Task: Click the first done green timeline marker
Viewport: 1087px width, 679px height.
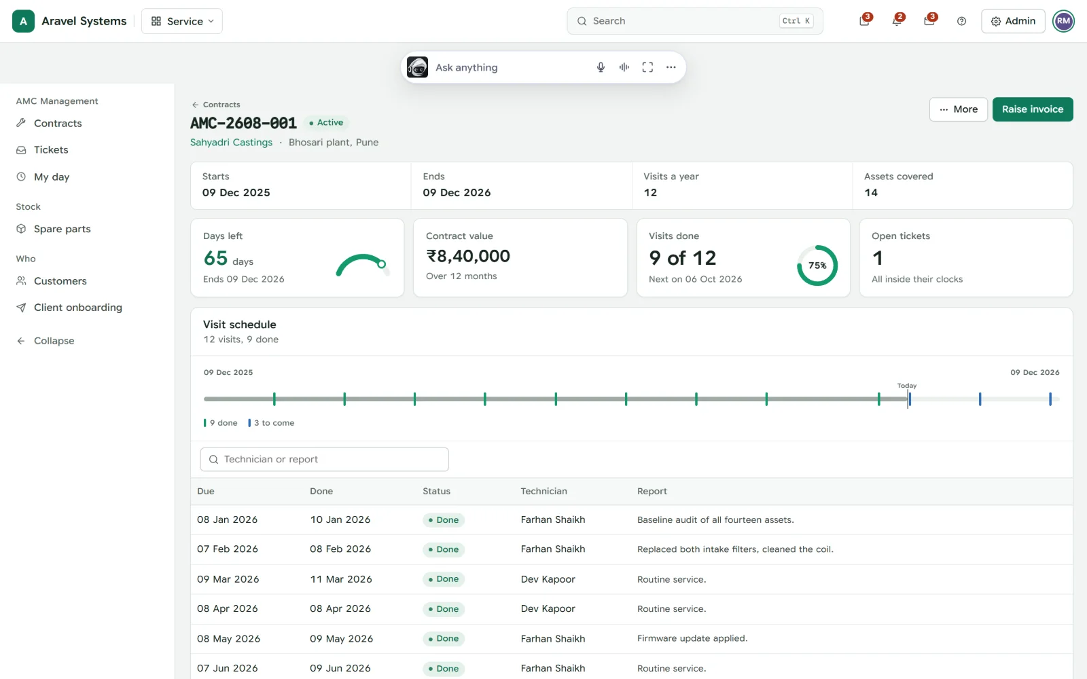Action: coord(274,399)
